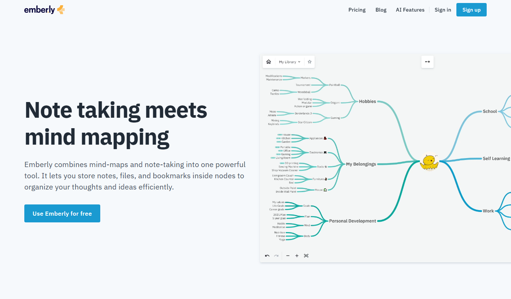Image resolution: width=511 pixels, height=299 pixels.
Task: Click the Sign in link
Action: pyautogui.click(x=443, y=10)
